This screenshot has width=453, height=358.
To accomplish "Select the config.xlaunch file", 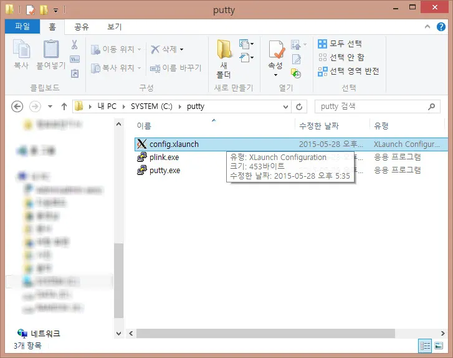I will point(291,144).
